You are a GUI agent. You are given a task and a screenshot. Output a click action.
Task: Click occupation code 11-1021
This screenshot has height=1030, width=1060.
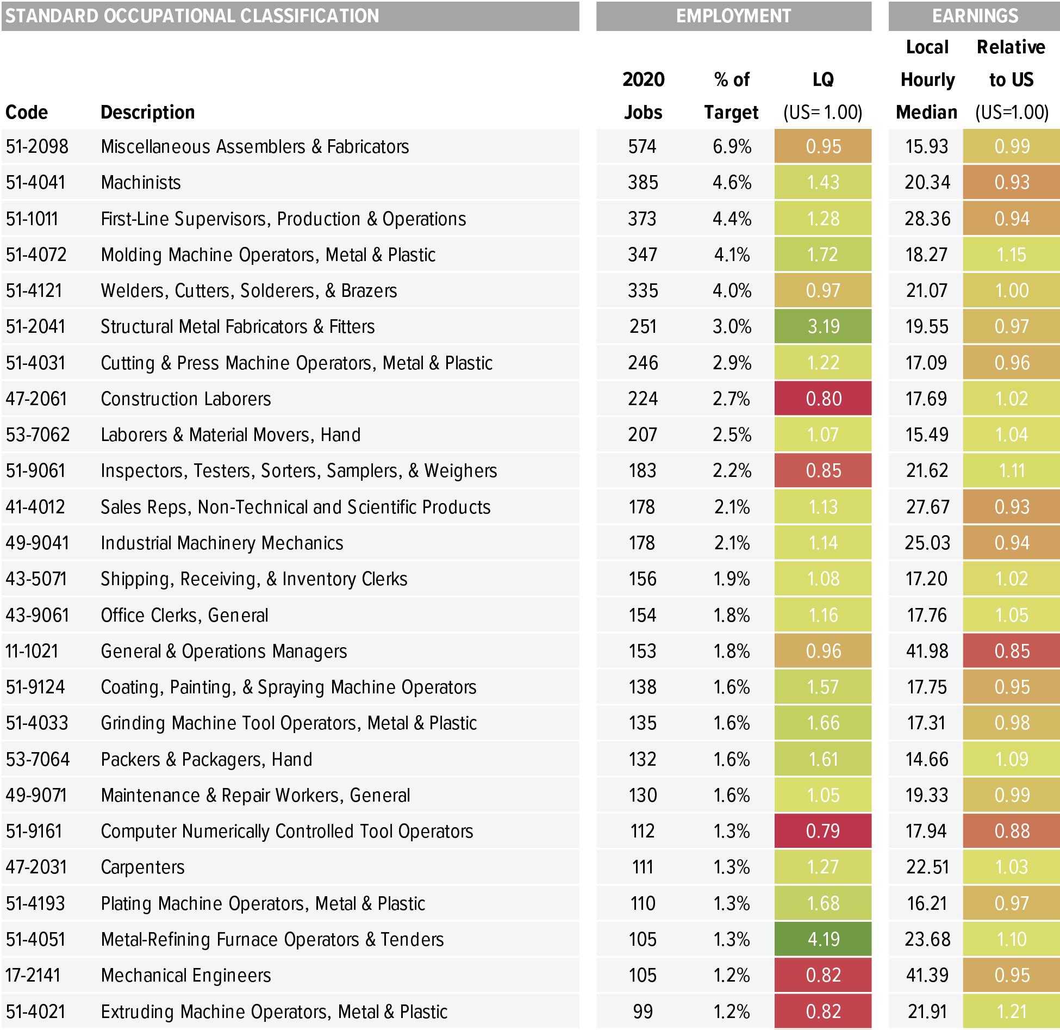tap(32, 651)
